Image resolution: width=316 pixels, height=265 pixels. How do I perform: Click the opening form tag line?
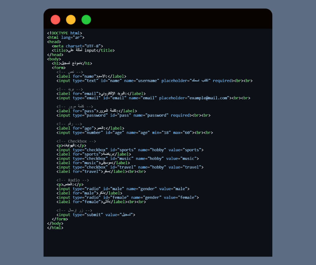58,68
